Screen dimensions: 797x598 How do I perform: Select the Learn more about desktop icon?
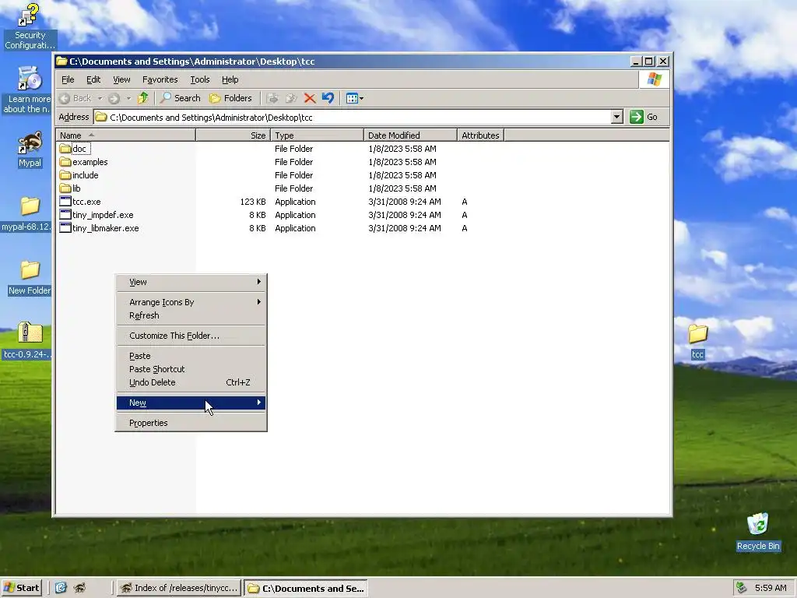tap(28, 90)
